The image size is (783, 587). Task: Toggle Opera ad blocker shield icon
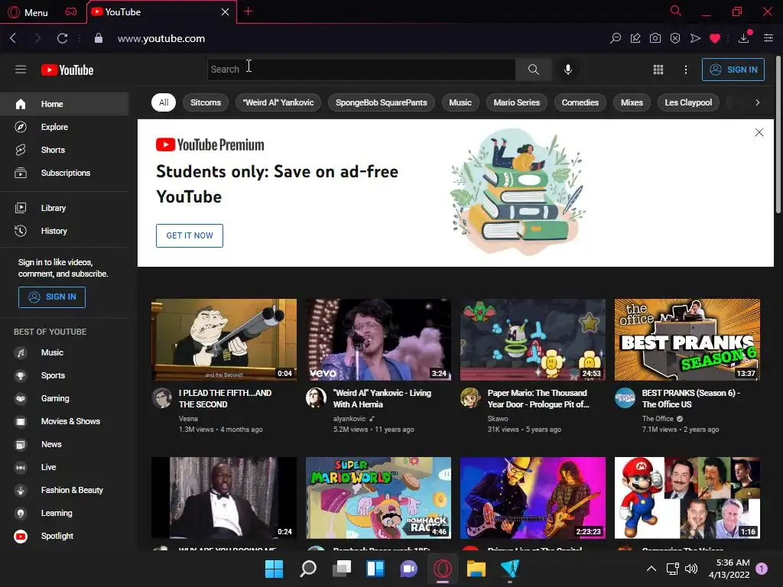pos(675,38)
